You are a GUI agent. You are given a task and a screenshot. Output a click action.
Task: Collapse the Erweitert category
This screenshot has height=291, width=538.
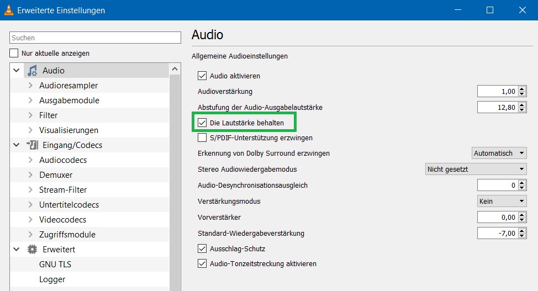click(x=16, y=249)
